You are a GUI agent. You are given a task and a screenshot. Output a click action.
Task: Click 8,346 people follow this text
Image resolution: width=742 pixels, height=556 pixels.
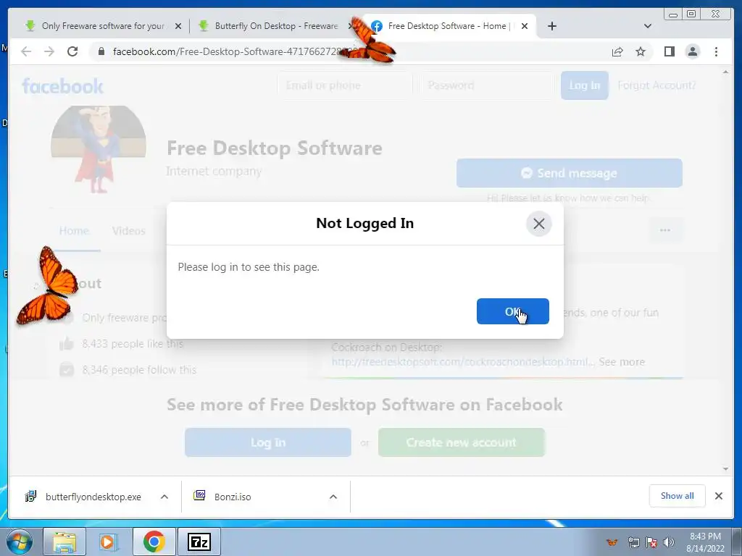point(139,370)
